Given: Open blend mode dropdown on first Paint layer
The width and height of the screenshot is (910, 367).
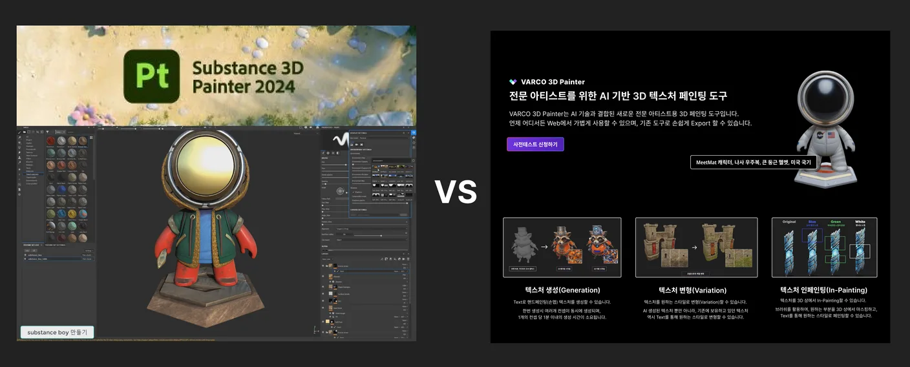Looking at the screenshot, I should pyautogui.click(x=396, y=271).
